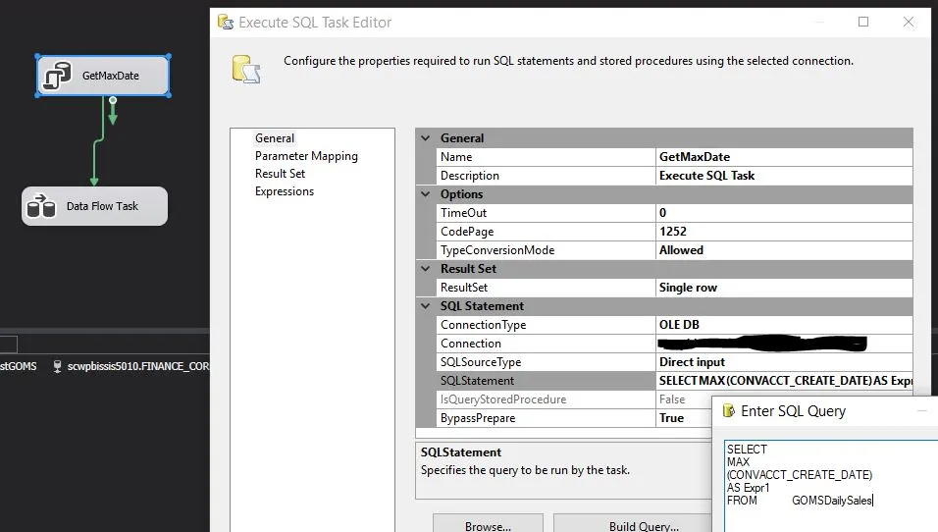Image resolution: width=938 pixels, height=532 pixels.
Task: Open the SQLSourceType Direct input value
Action: (784, 362)
